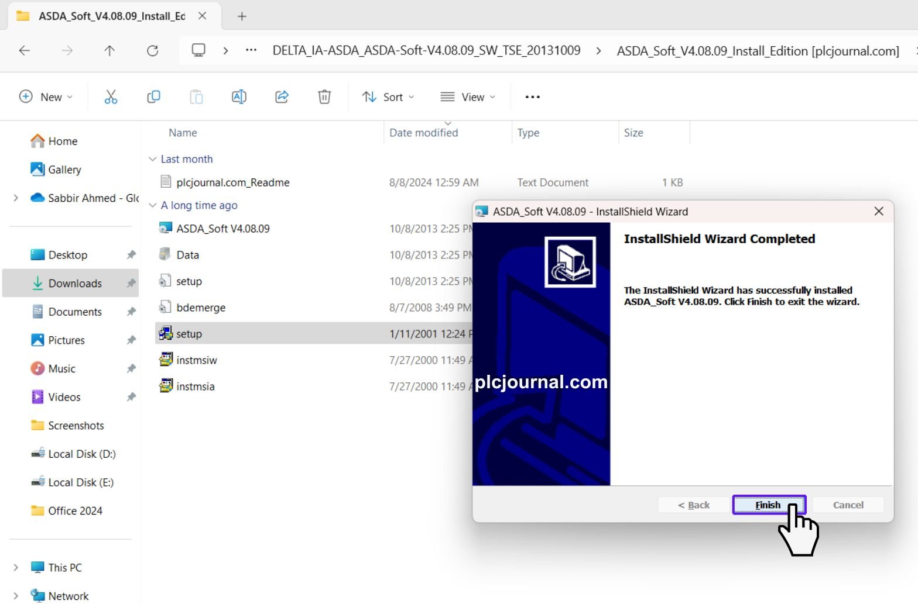
Task: Collapse the Last month group
Action: pyautogui.click(x=153, y=159)
